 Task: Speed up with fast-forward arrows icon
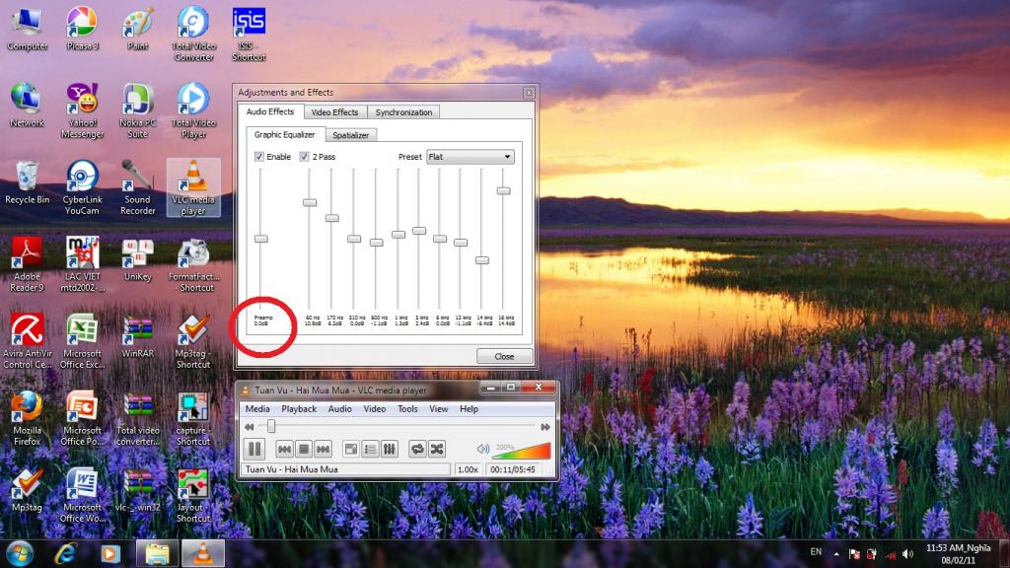click(544, 427)
